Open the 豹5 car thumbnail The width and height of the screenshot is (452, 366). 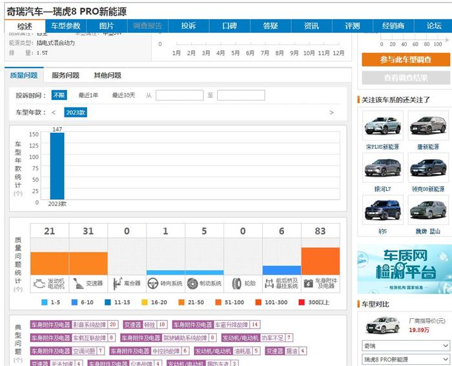pyautogui.click(x=382, y=210)
